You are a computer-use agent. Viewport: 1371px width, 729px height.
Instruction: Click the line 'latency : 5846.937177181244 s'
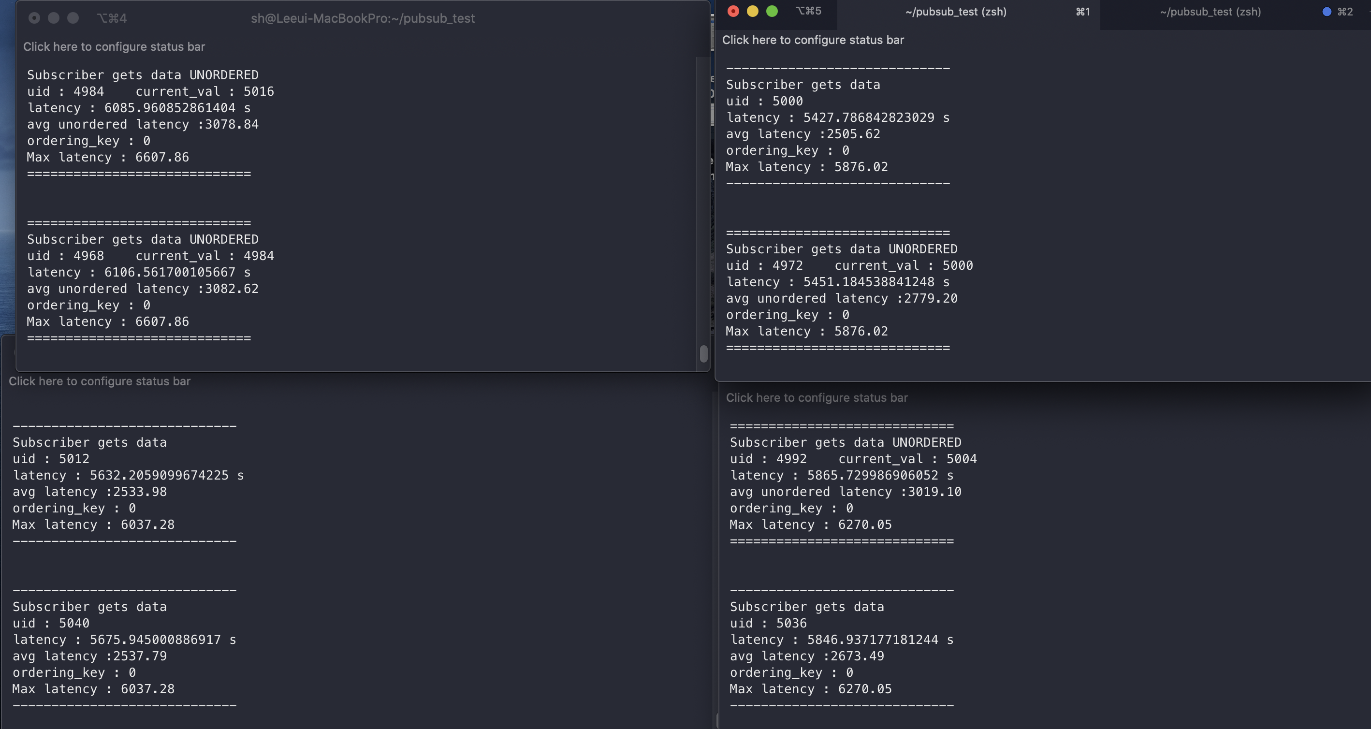pyautogui.click(x=842, y=640)
